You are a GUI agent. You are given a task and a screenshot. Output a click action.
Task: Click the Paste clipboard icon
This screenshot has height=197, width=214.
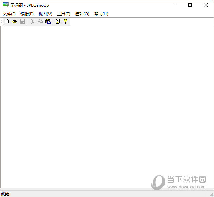pyautogui.click(x=48, y=21)
